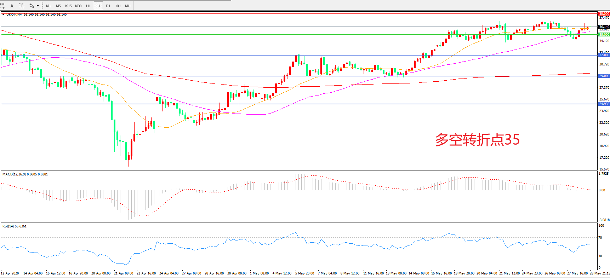Switch chart to M15 timeframe
The image size is (610, 278).
68,6
